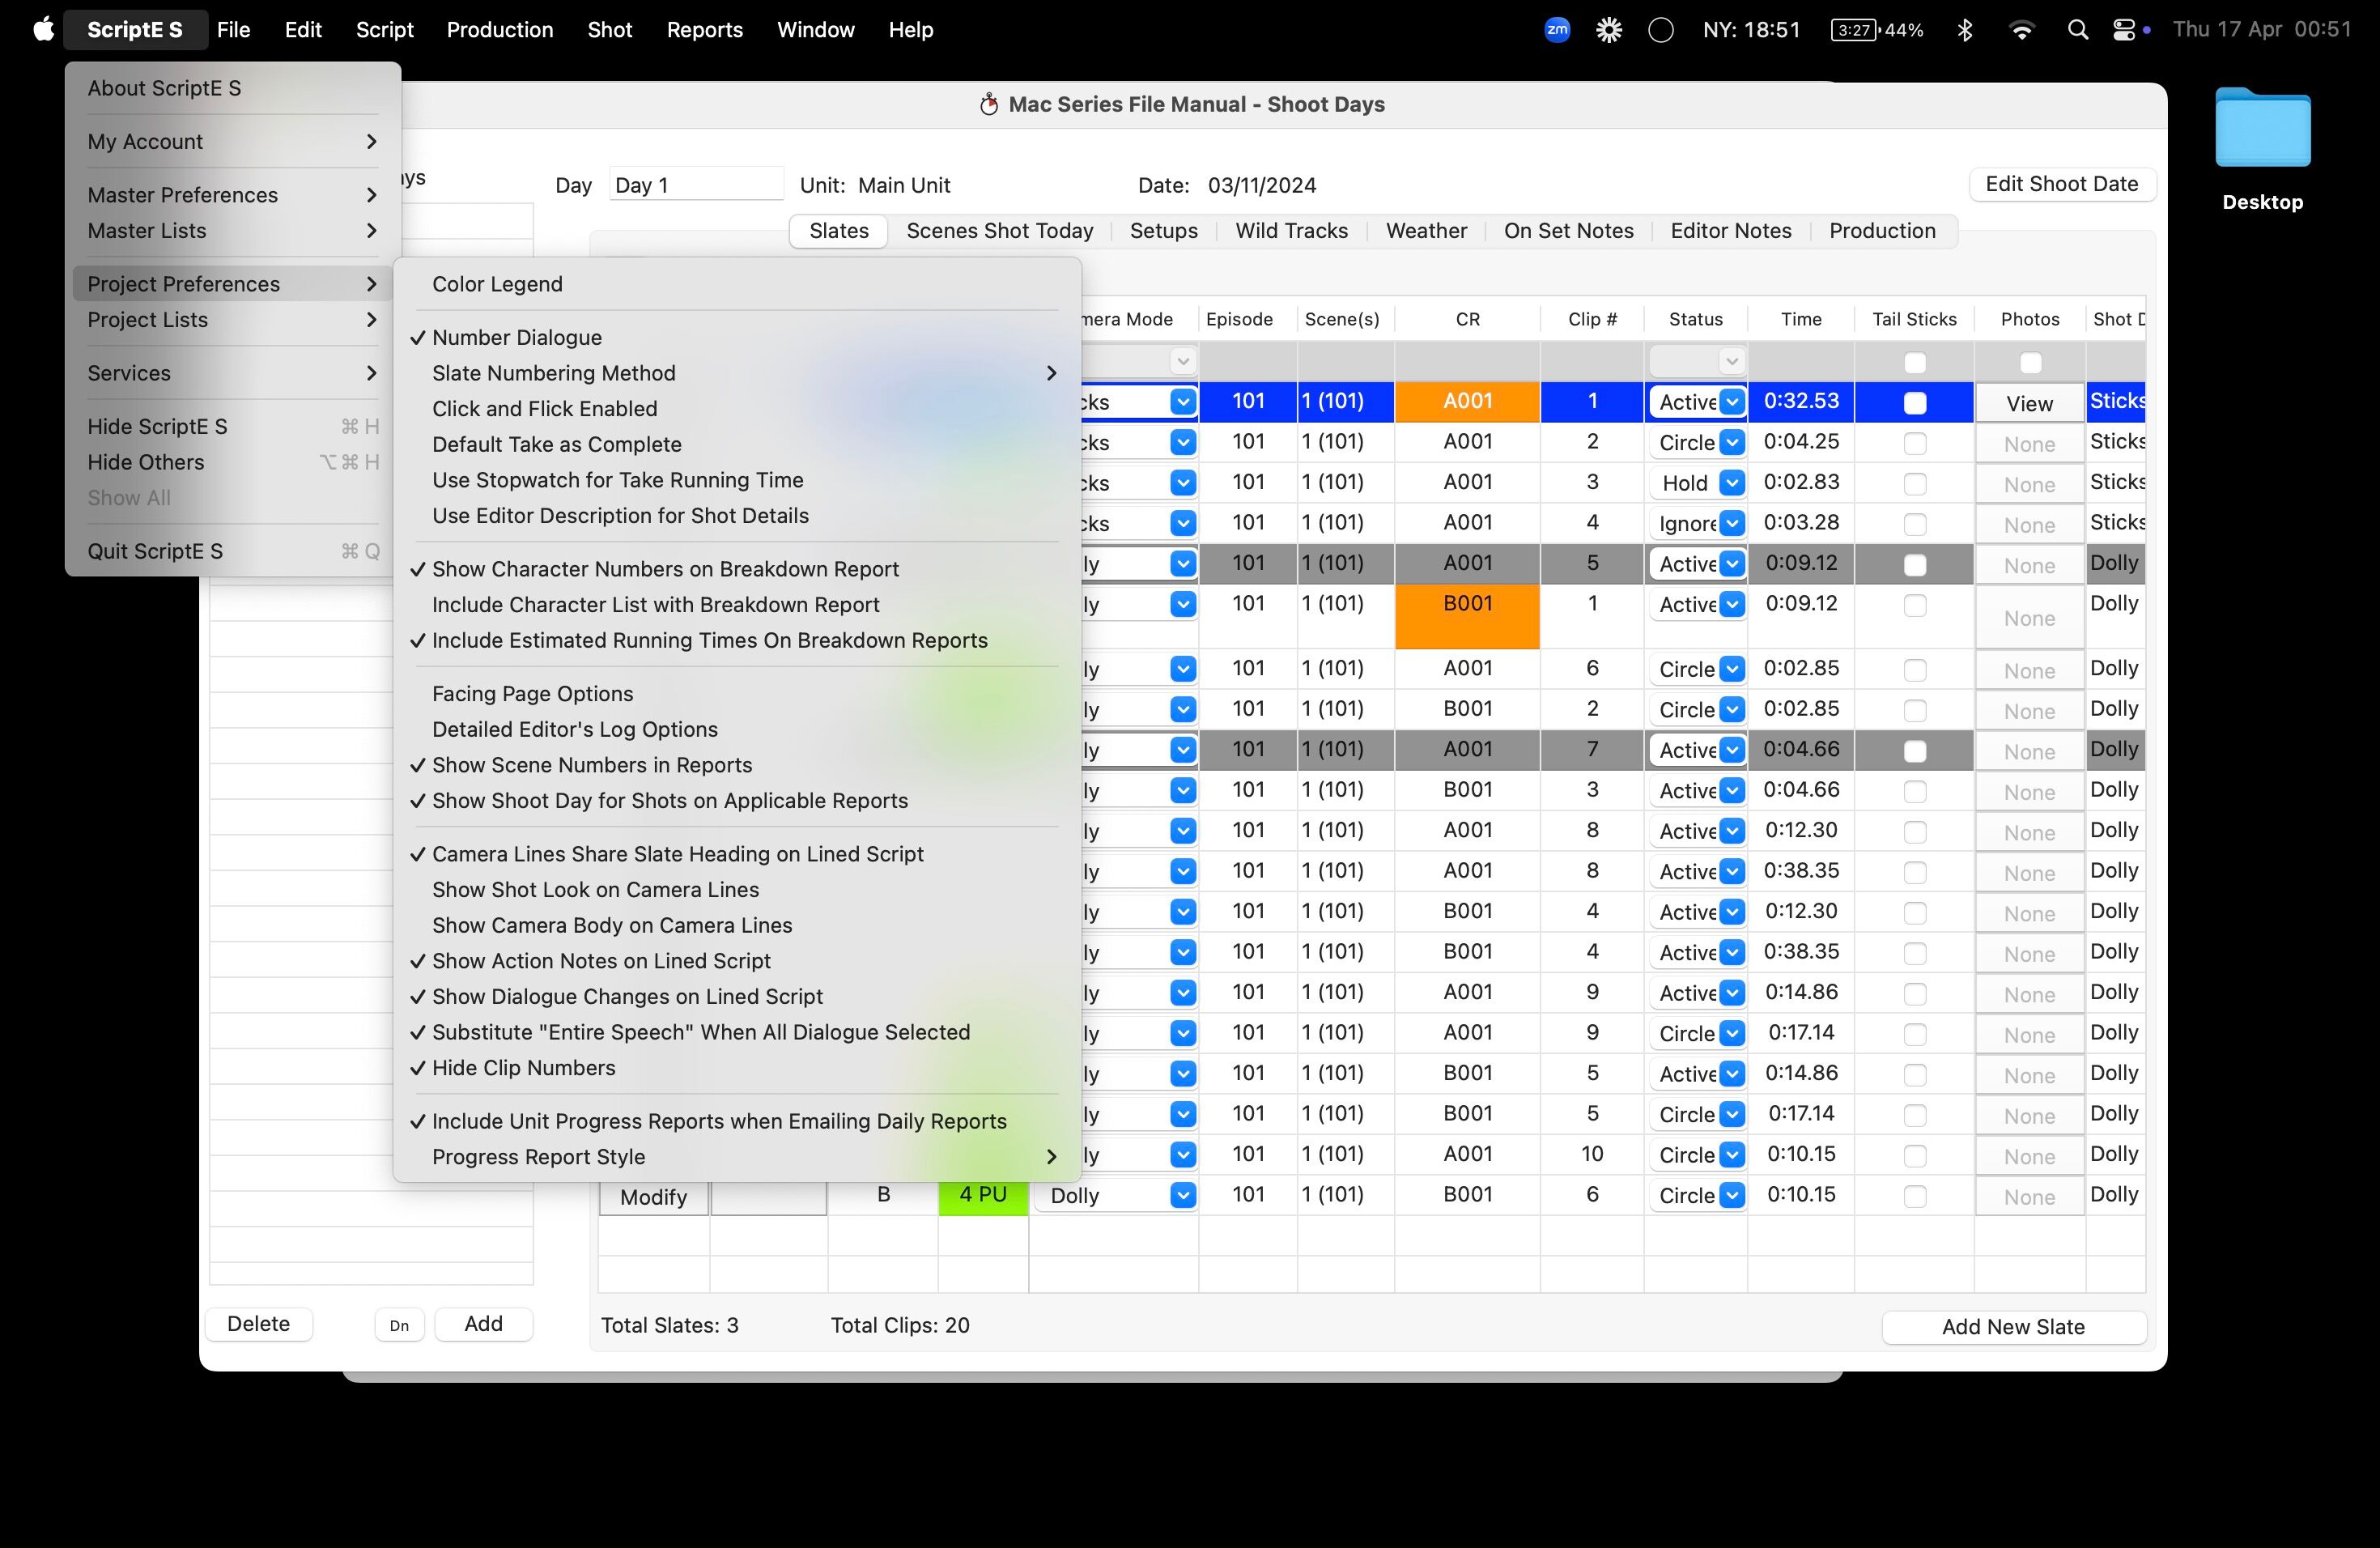Viewport: 2380px width, 1548px height.
Task: Open the Reports menu
Action: (x=704, y=30)
